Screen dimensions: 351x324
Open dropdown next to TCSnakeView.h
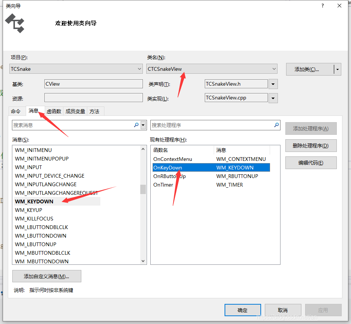click(273, 84)
